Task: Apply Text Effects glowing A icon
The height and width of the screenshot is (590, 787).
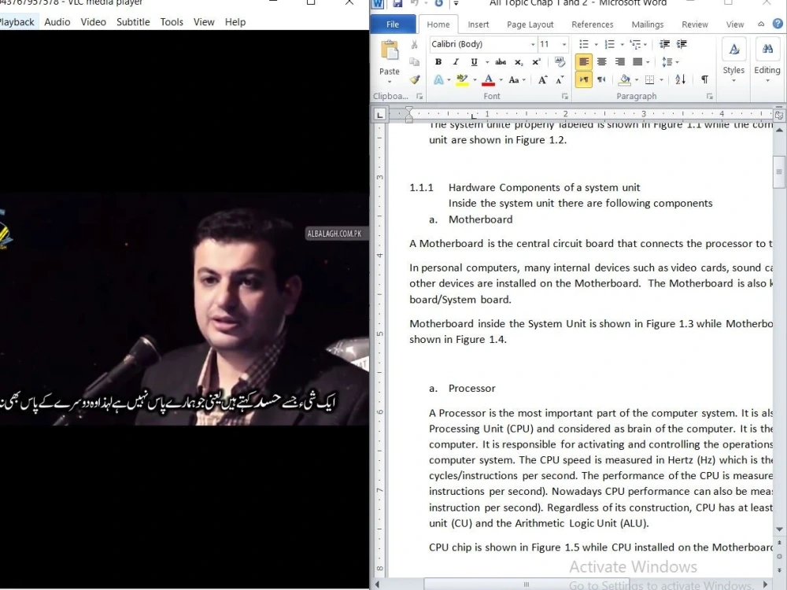Action: [438, 79]
